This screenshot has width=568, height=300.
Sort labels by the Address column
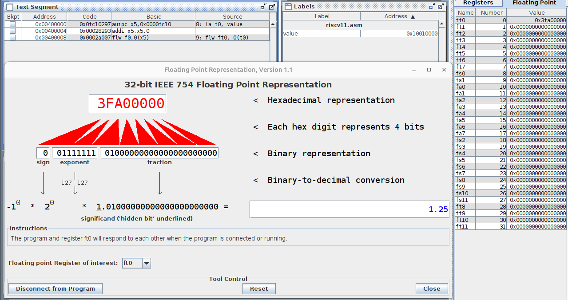[400, 16]
